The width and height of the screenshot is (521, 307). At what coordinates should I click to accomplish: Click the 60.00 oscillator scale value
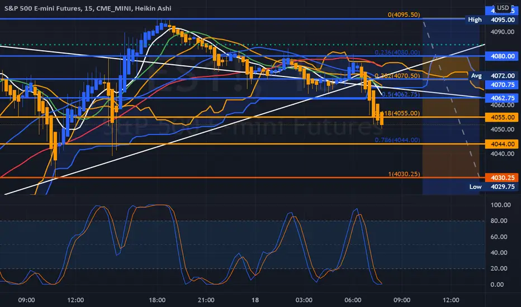pyautogui.click(x=499, y=237)
